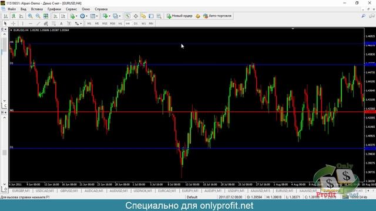
Task: Zoom in on the chart
Action: (30, 16)
